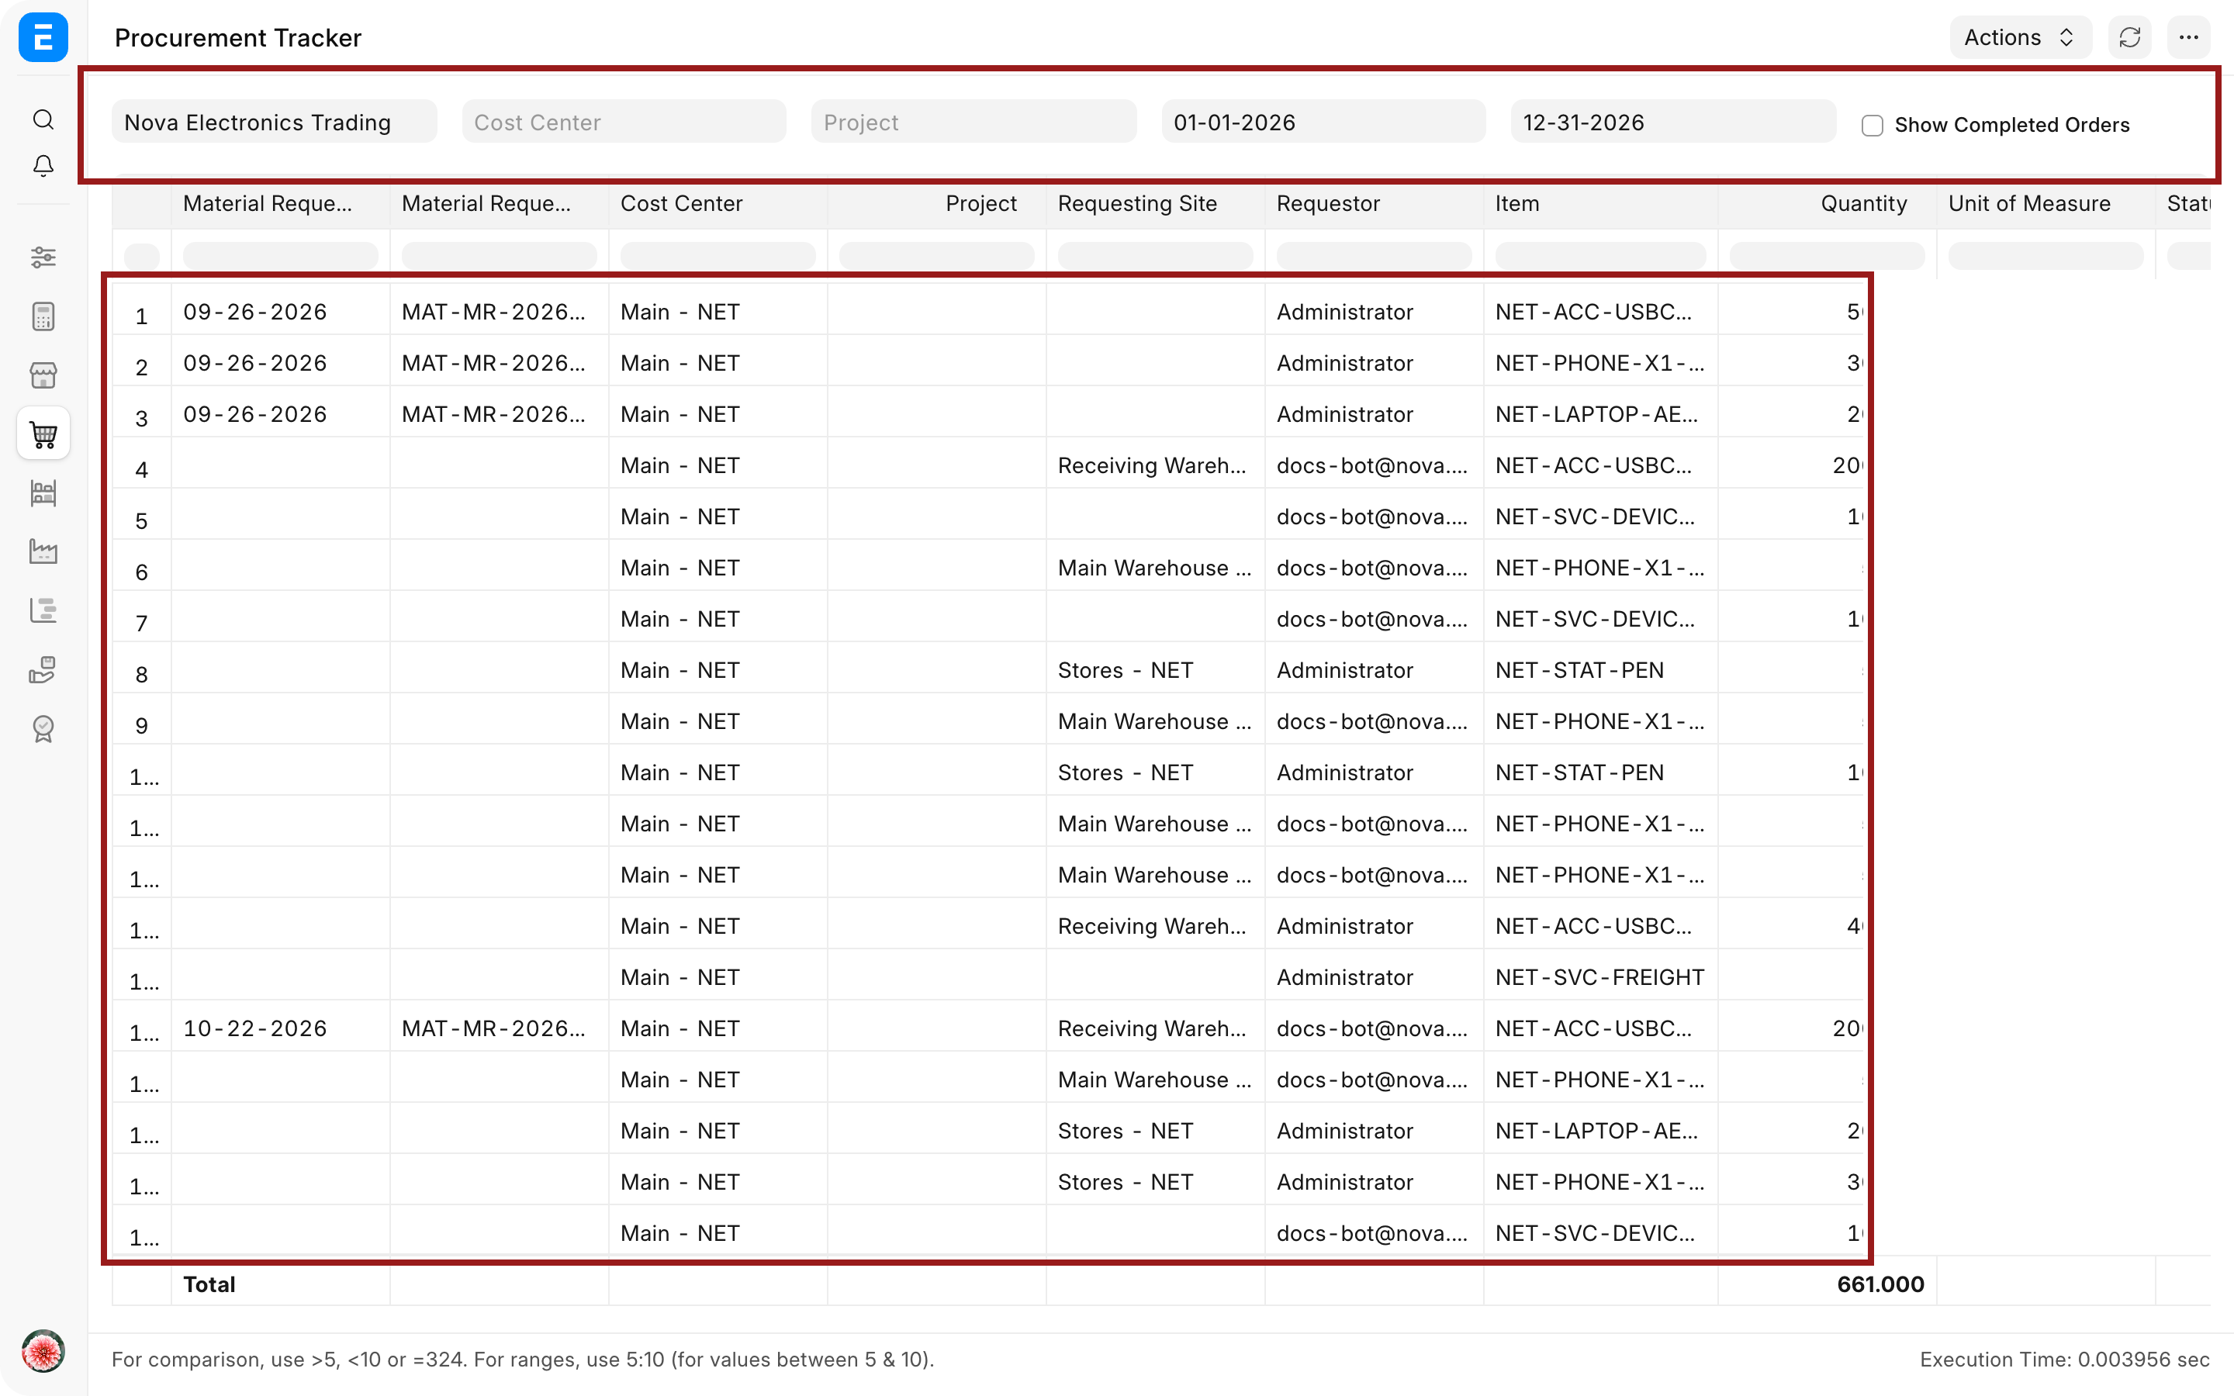Select row 3 NET-LAPTOP-AE item cell
2234x1396 pixels.
click(1599, 413)
